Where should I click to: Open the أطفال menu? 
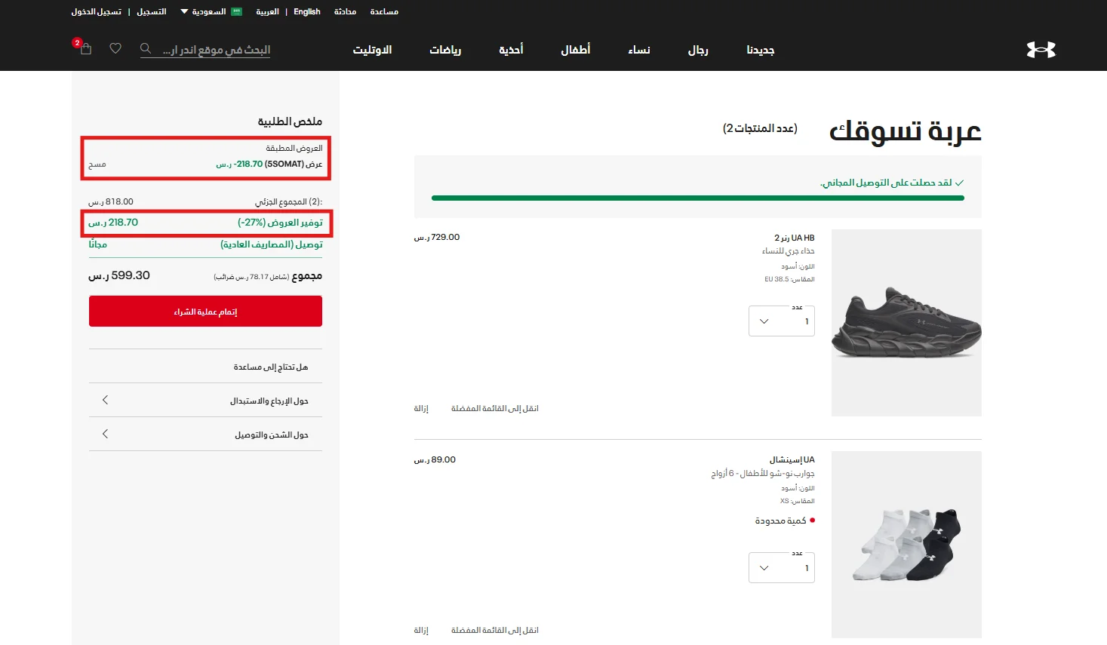tap(575, 50)
